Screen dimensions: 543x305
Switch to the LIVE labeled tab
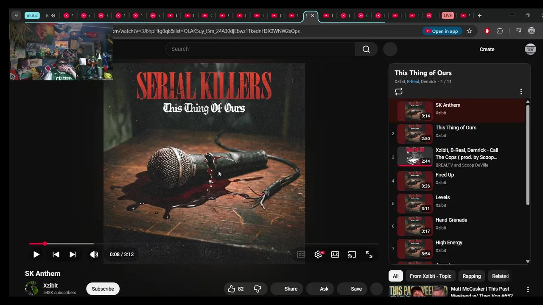pos(448,16)
